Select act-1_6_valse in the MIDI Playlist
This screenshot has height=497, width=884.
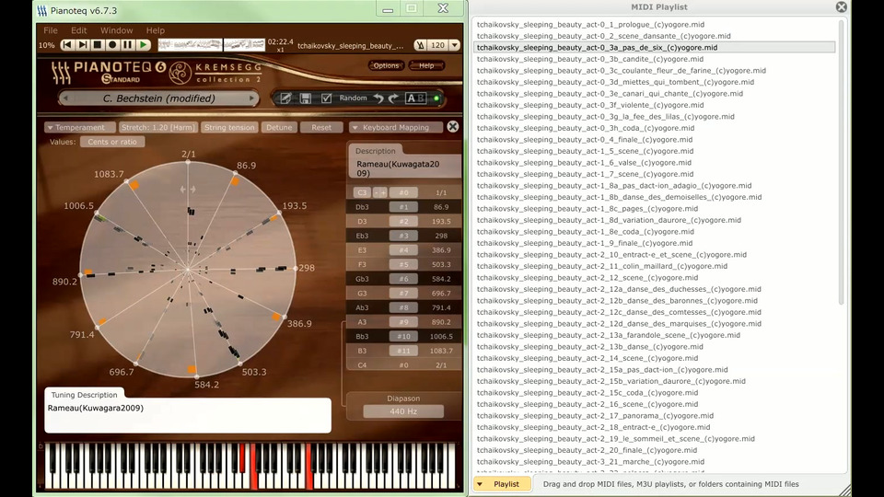(x=584, y=162)
